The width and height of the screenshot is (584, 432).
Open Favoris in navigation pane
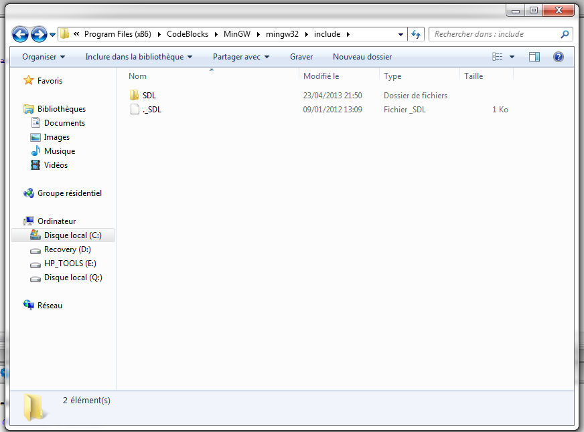tap(50, 81)
